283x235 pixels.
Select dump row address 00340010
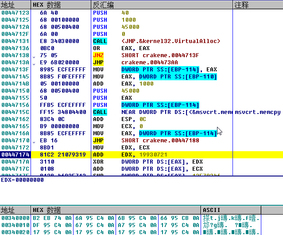16,225
